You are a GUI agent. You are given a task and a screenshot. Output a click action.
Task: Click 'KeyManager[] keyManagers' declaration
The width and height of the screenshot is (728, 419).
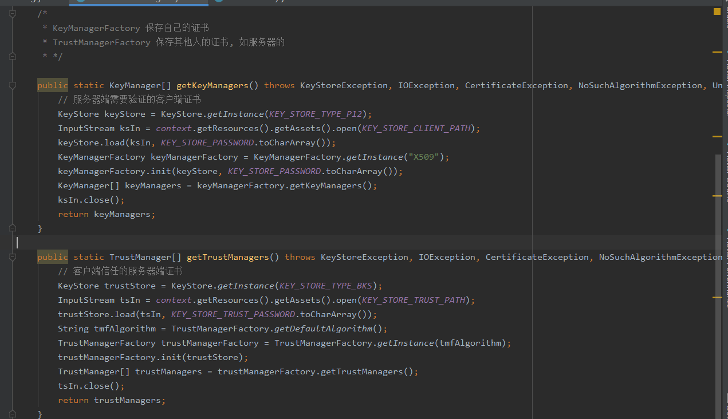pos(218,185)
